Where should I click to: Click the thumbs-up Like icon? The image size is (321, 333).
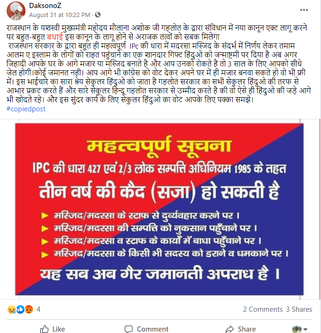click(44, 329)
